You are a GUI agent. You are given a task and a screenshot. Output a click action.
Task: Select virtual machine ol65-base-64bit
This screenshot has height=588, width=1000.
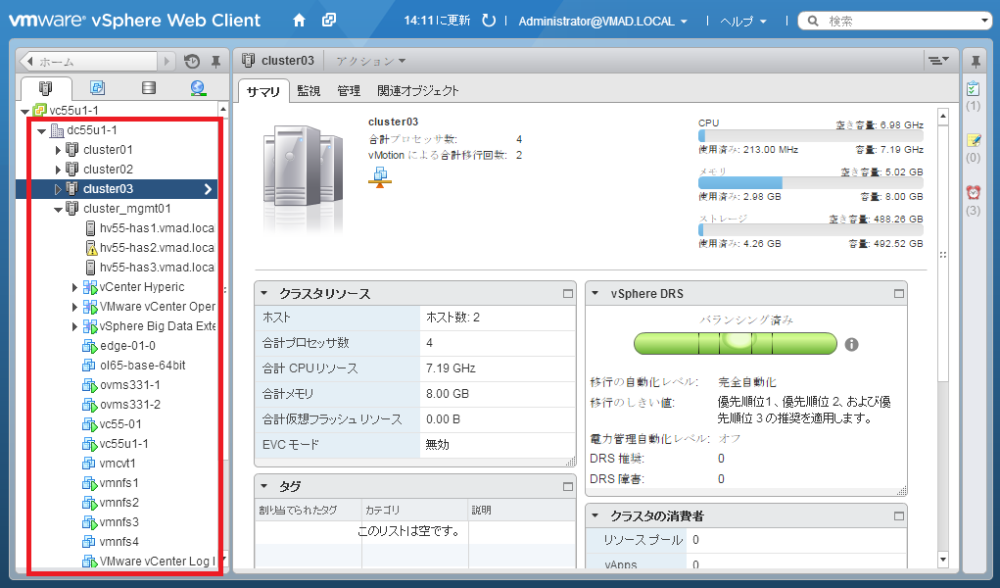(134, 366)
